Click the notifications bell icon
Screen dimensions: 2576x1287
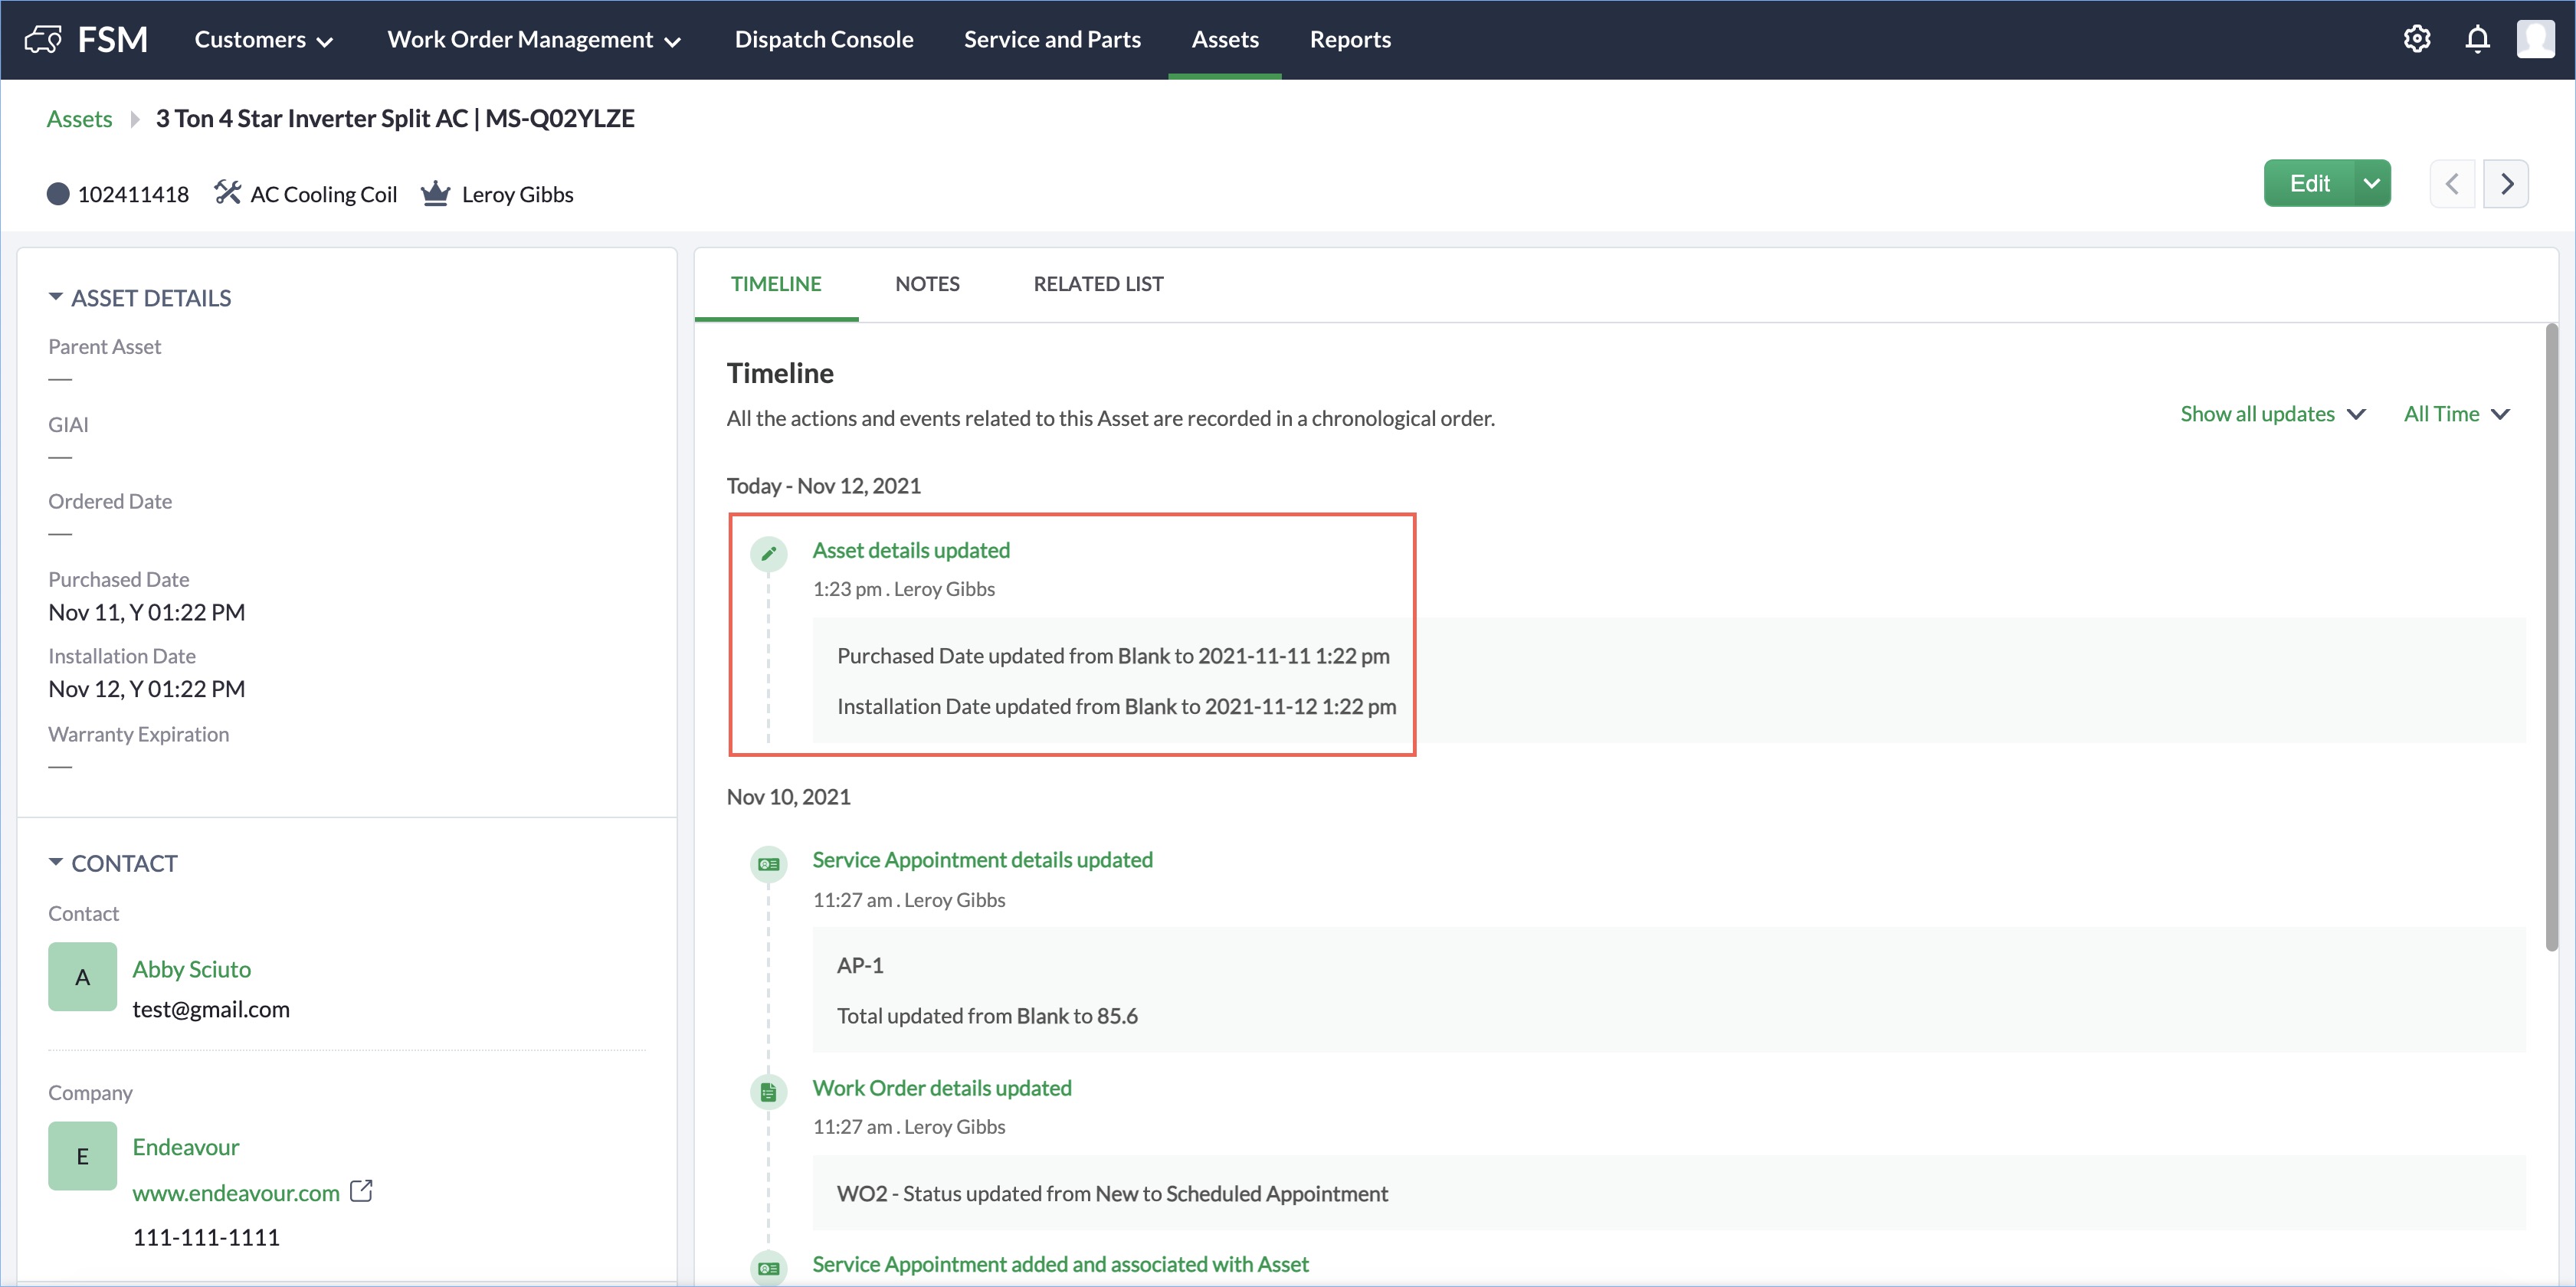click(2477, 39)
